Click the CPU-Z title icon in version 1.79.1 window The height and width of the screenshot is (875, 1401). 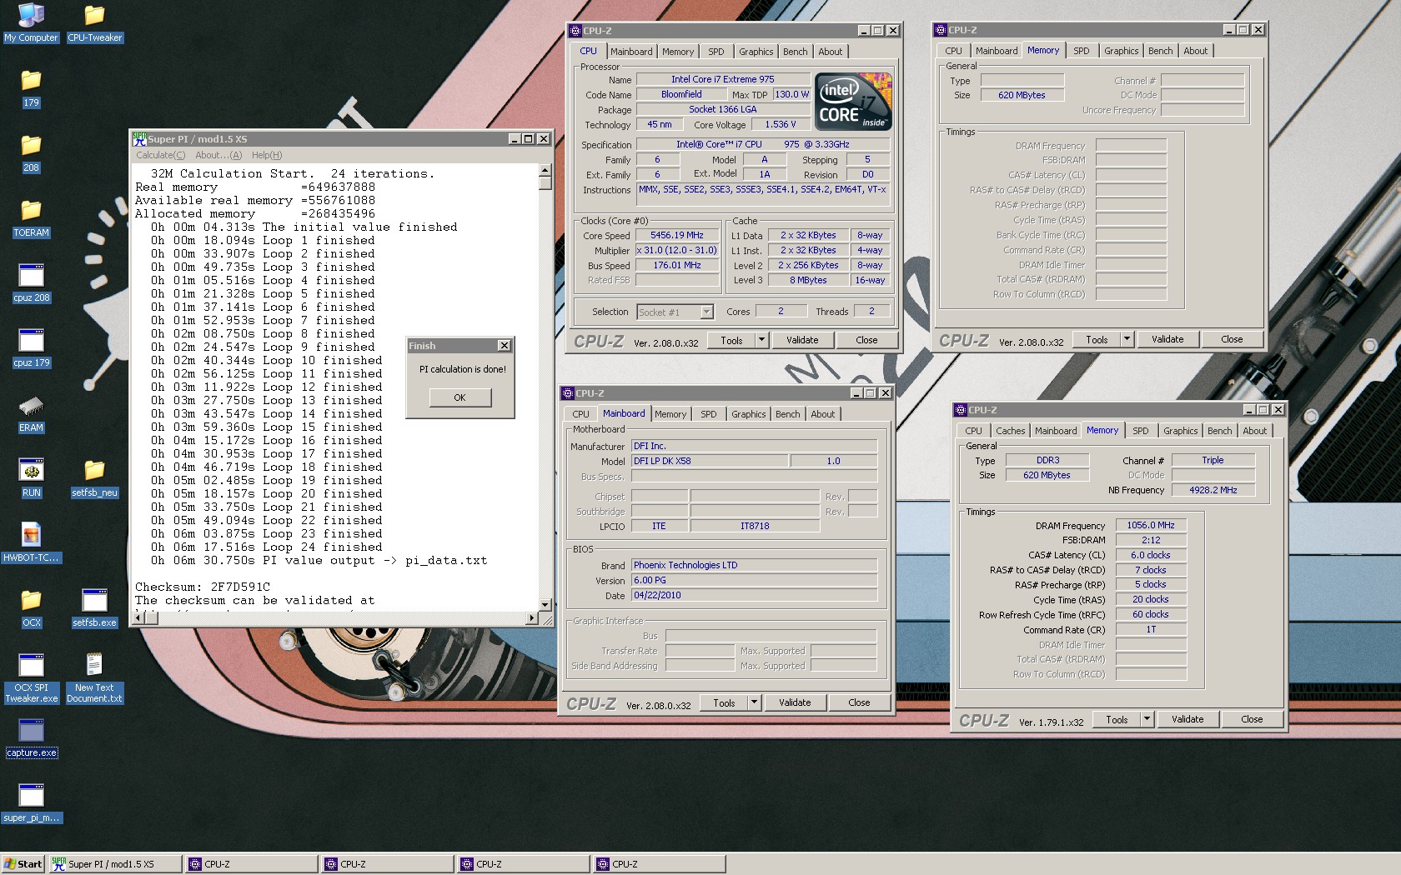961,410
